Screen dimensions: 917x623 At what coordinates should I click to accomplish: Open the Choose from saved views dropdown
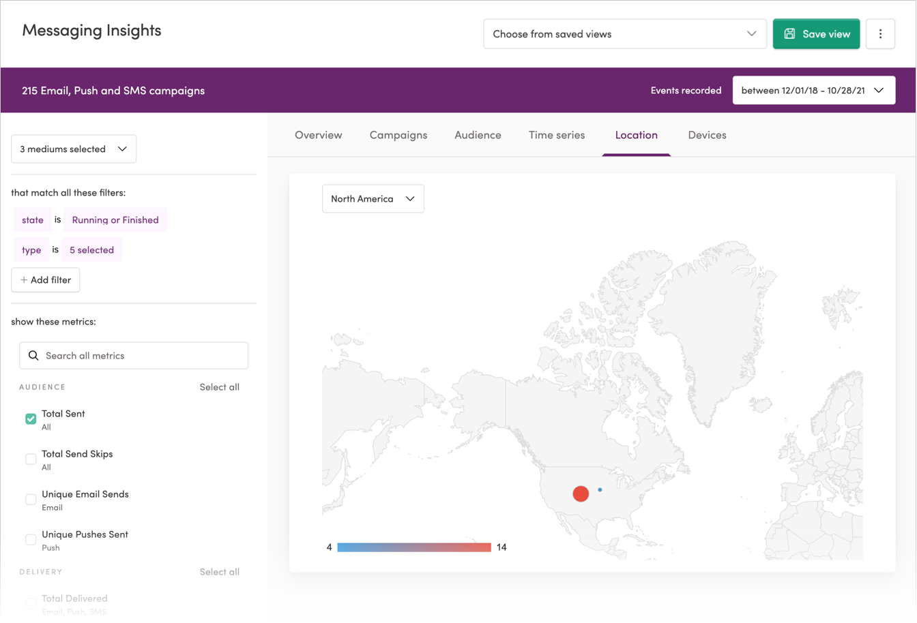(625, 34)
